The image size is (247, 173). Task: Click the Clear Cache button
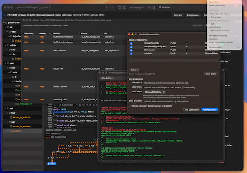pyautogui.click(x=211, y=74)
